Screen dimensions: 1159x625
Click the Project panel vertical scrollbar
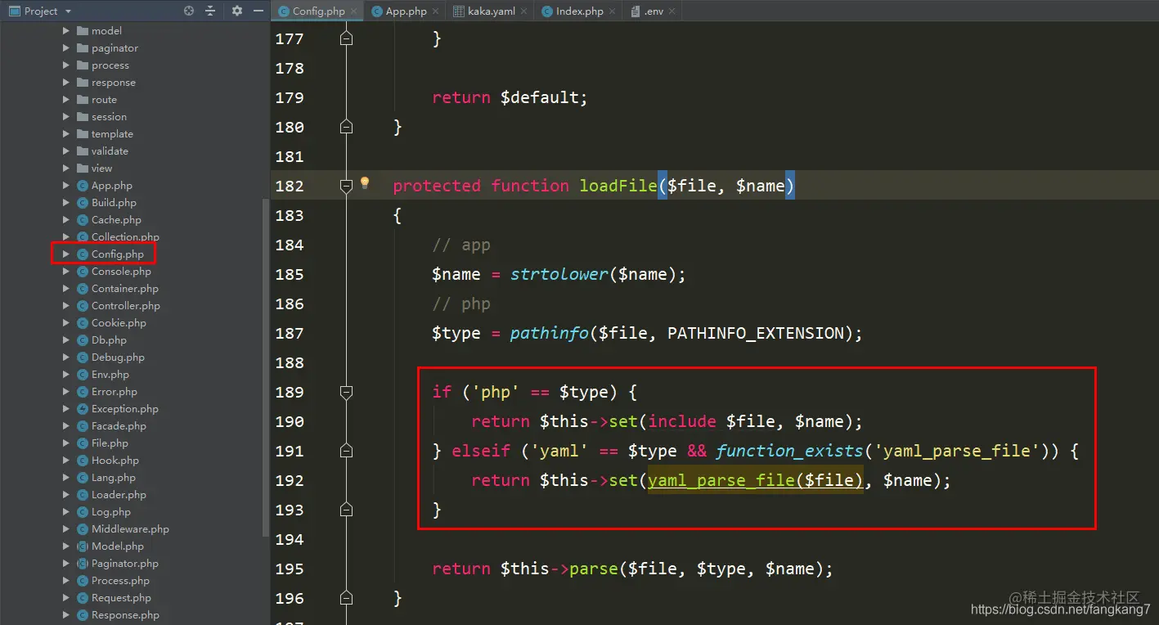[265, 366]
